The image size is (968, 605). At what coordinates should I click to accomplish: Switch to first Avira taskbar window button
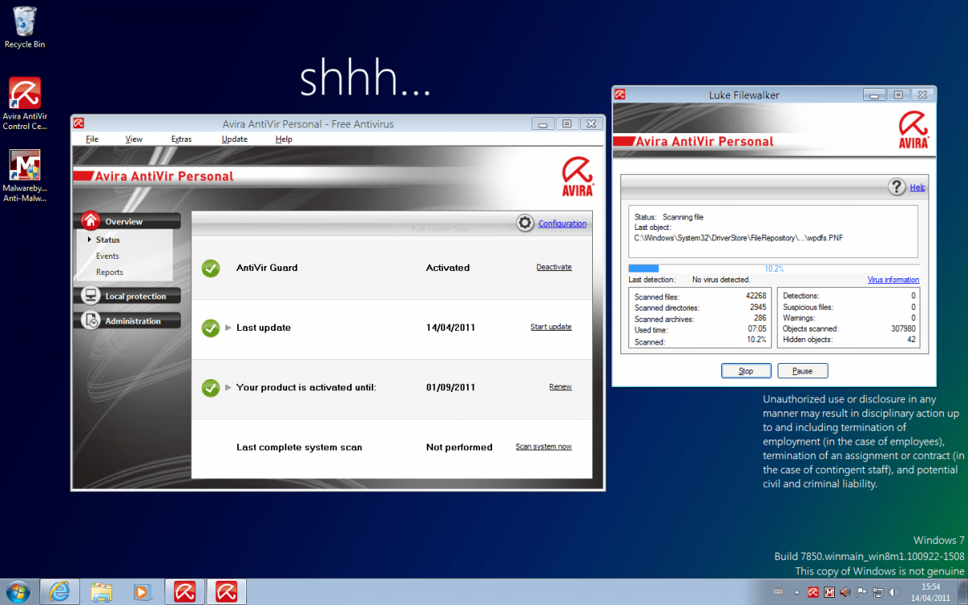click(x=185, y=591)
